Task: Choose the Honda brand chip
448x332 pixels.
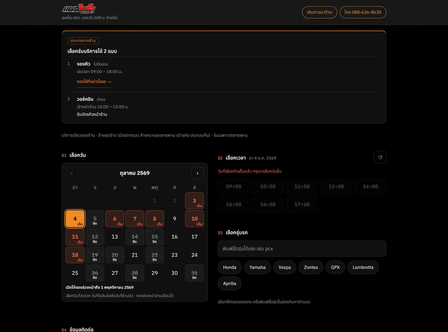Action: (230, 267)
